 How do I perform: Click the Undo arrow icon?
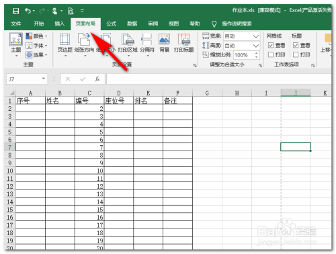click(28, 11)
